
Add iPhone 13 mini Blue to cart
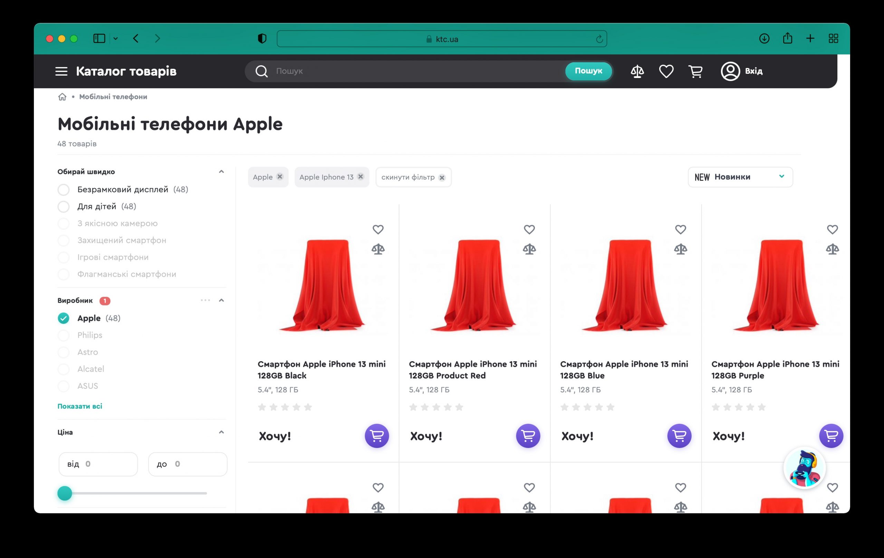(x=679, y=436)
